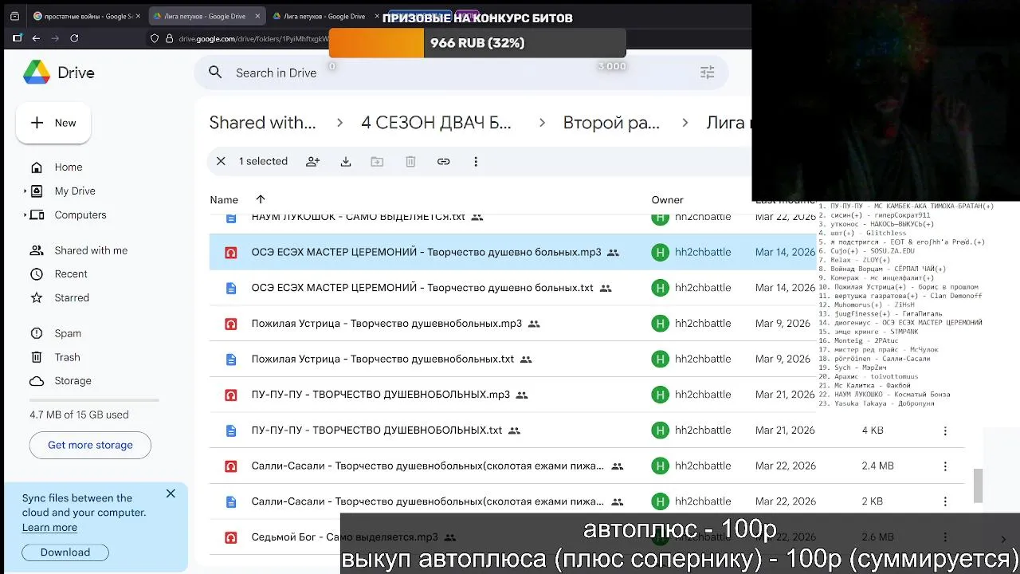Open the Shared with... breadcrumb

point(262,123)
